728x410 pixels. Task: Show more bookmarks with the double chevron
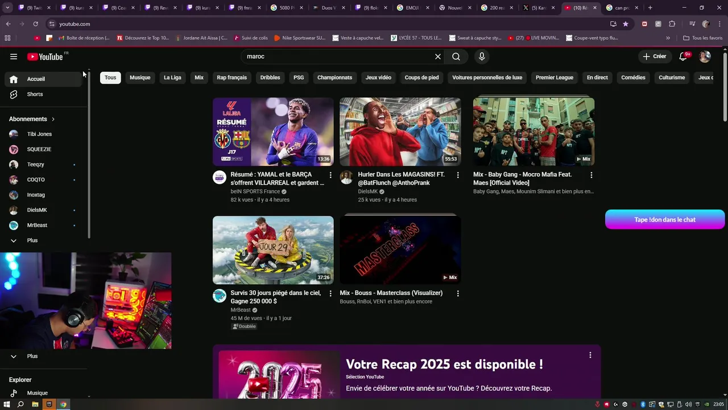tap(668, 38)
